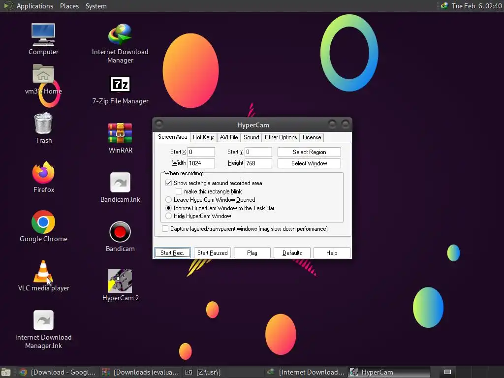This screenshot has height=378, width=504.
Task: Switch to Downloads WinRAR taskbar item
Action: (x=140, y=372)
